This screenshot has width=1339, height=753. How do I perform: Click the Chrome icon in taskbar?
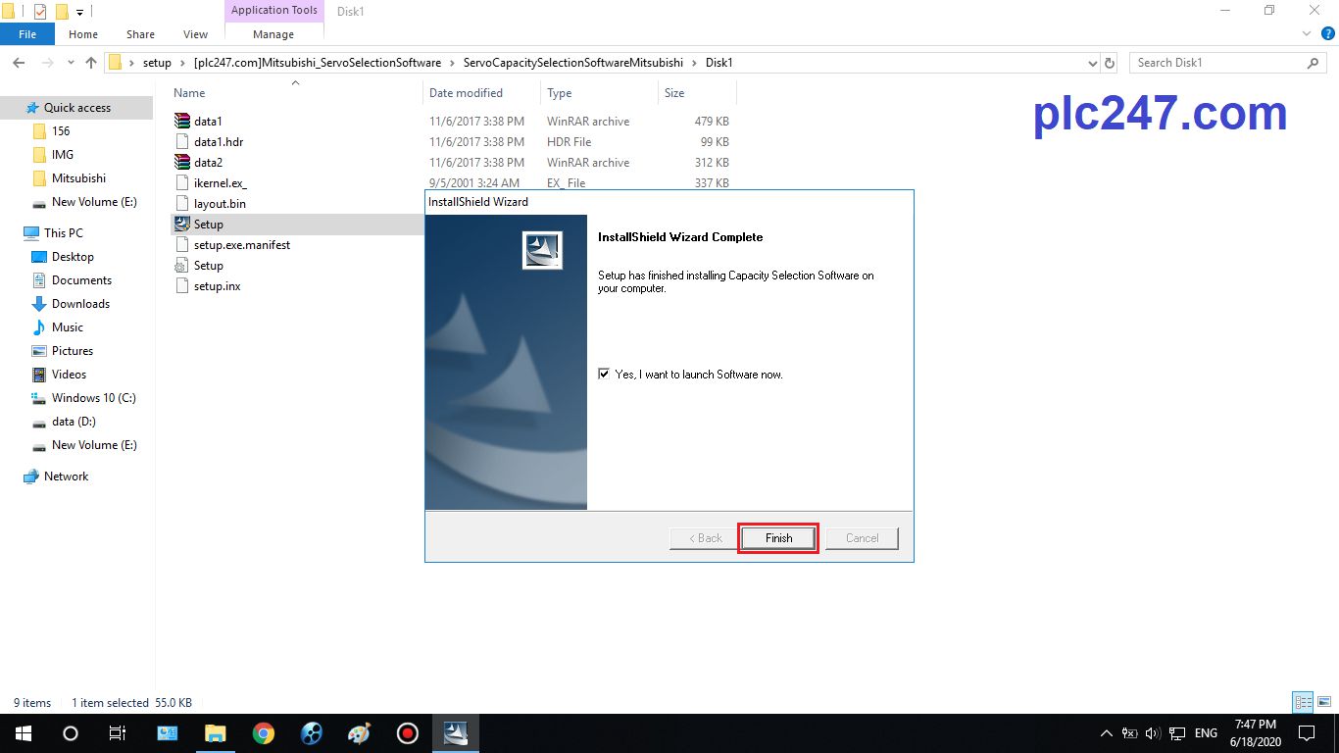click(x=263, y=733)
